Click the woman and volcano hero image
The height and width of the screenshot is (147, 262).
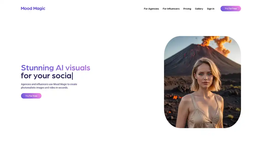click(202, 82)
